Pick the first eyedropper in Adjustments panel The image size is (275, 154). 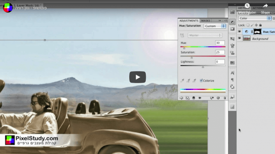182,81
